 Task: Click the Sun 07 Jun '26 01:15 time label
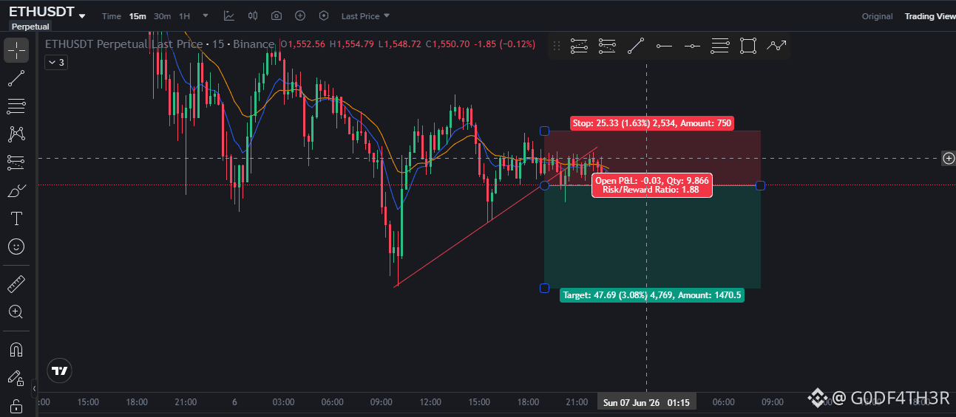(647, 402)
